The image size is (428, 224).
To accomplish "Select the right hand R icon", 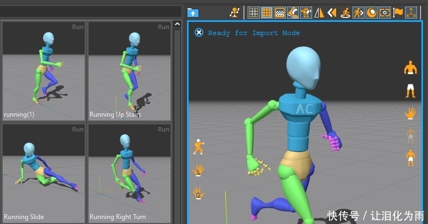I will [x=198, y=193].
